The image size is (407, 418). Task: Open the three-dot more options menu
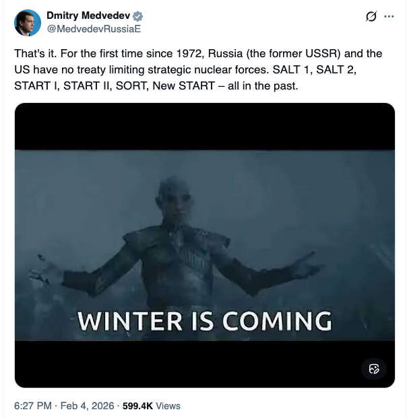point(389,17)
